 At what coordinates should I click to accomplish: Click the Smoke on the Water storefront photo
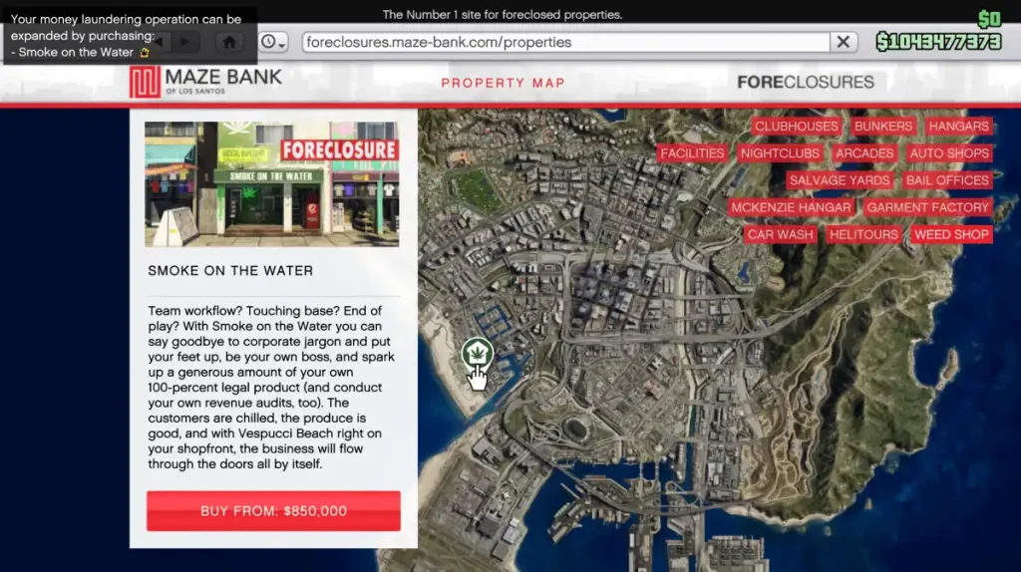(271, 184)
